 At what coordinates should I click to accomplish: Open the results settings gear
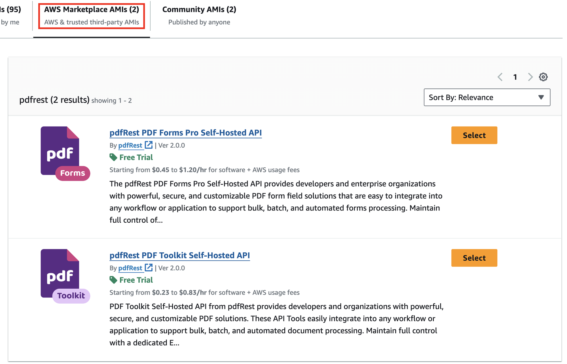pyautogui.click(x=543, y=77)
